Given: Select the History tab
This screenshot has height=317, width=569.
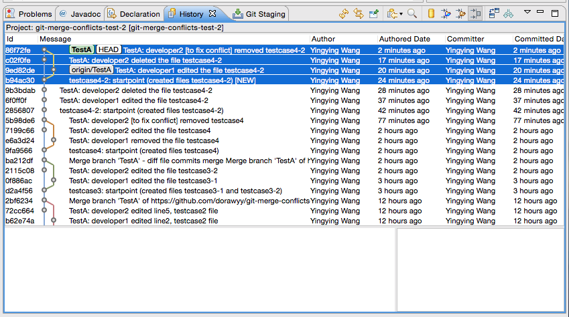Looking at the screenshot, I should click(x=191, y=14).
